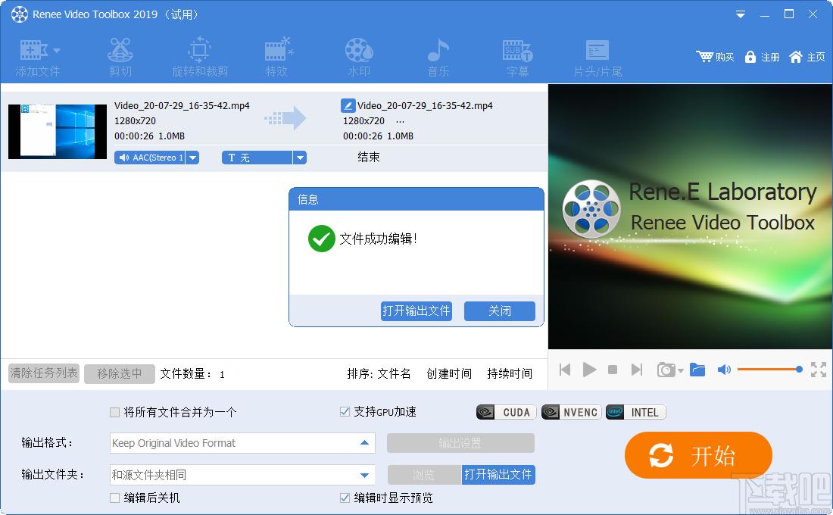The width and height of the screenshot is (833, 515).
Task: Click the CUDA badge
Action: click(507, 413)
